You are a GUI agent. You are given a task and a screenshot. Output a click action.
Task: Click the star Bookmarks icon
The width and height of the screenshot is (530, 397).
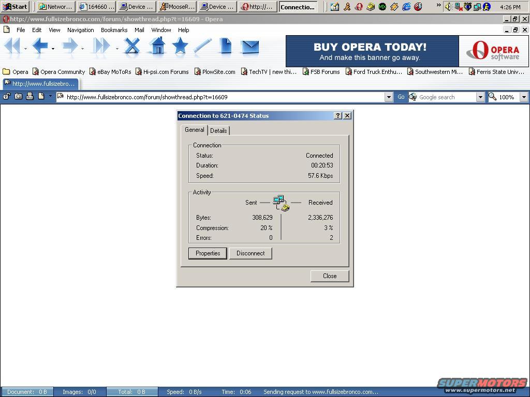pos(180,47)
